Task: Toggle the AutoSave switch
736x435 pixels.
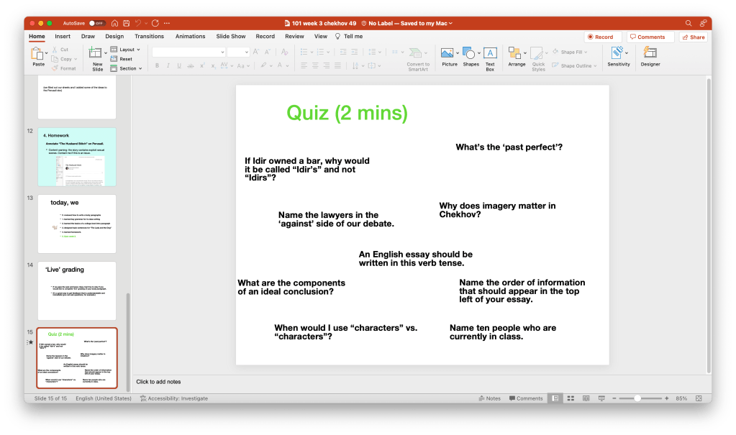Action: pyautogui.click(x=97, y=23)
